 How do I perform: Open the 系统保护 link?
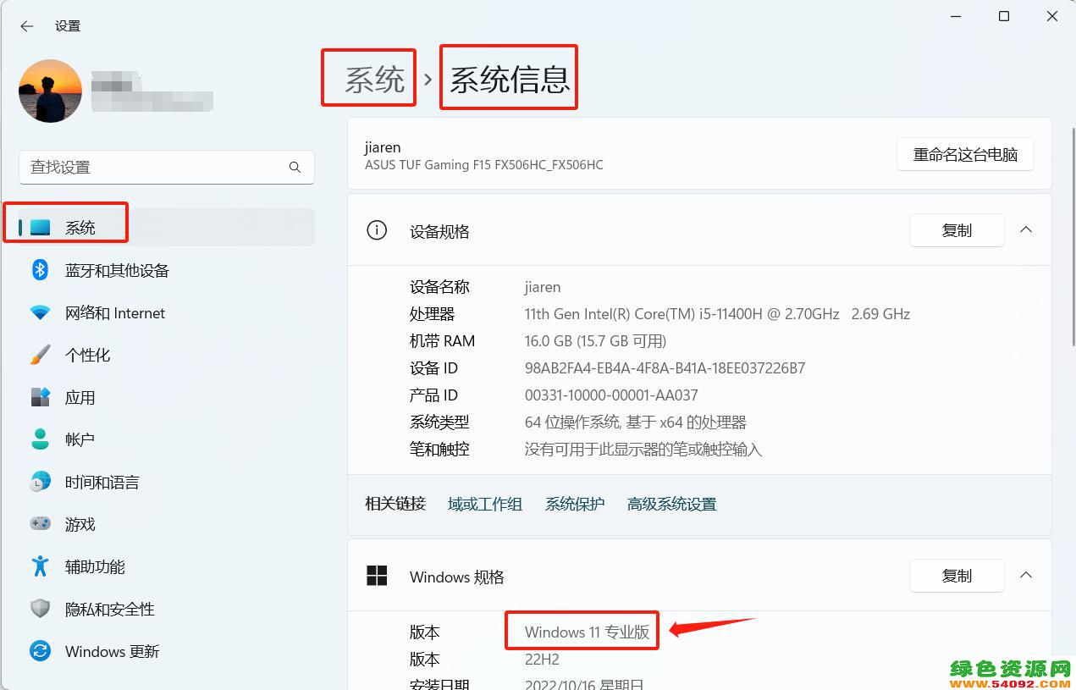[575, 504]
